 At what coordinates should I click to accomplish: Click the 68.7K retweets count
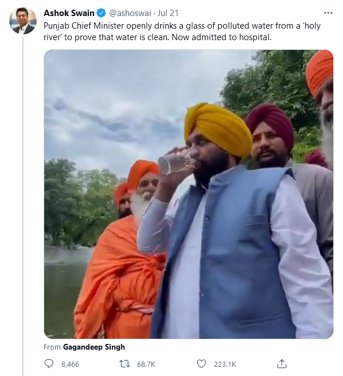pyautogui.click(x=146, y=365)
